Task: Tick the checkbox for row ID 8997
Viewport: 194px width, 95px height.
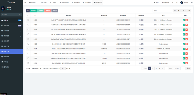Action: point(28,34)
